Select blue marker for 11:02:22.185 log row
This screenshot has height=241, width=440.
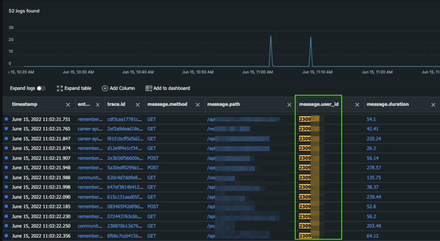(x=6, y=206)
